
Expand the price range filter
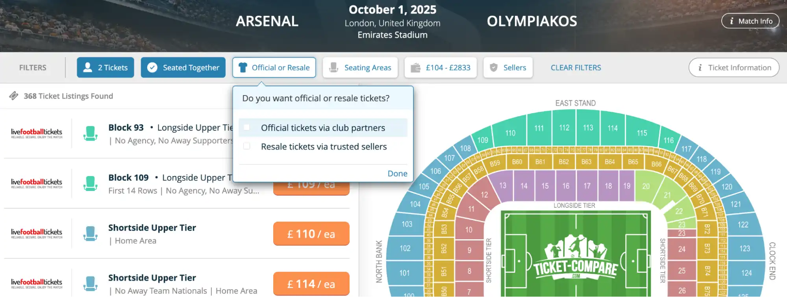click(x=440, y=67)
